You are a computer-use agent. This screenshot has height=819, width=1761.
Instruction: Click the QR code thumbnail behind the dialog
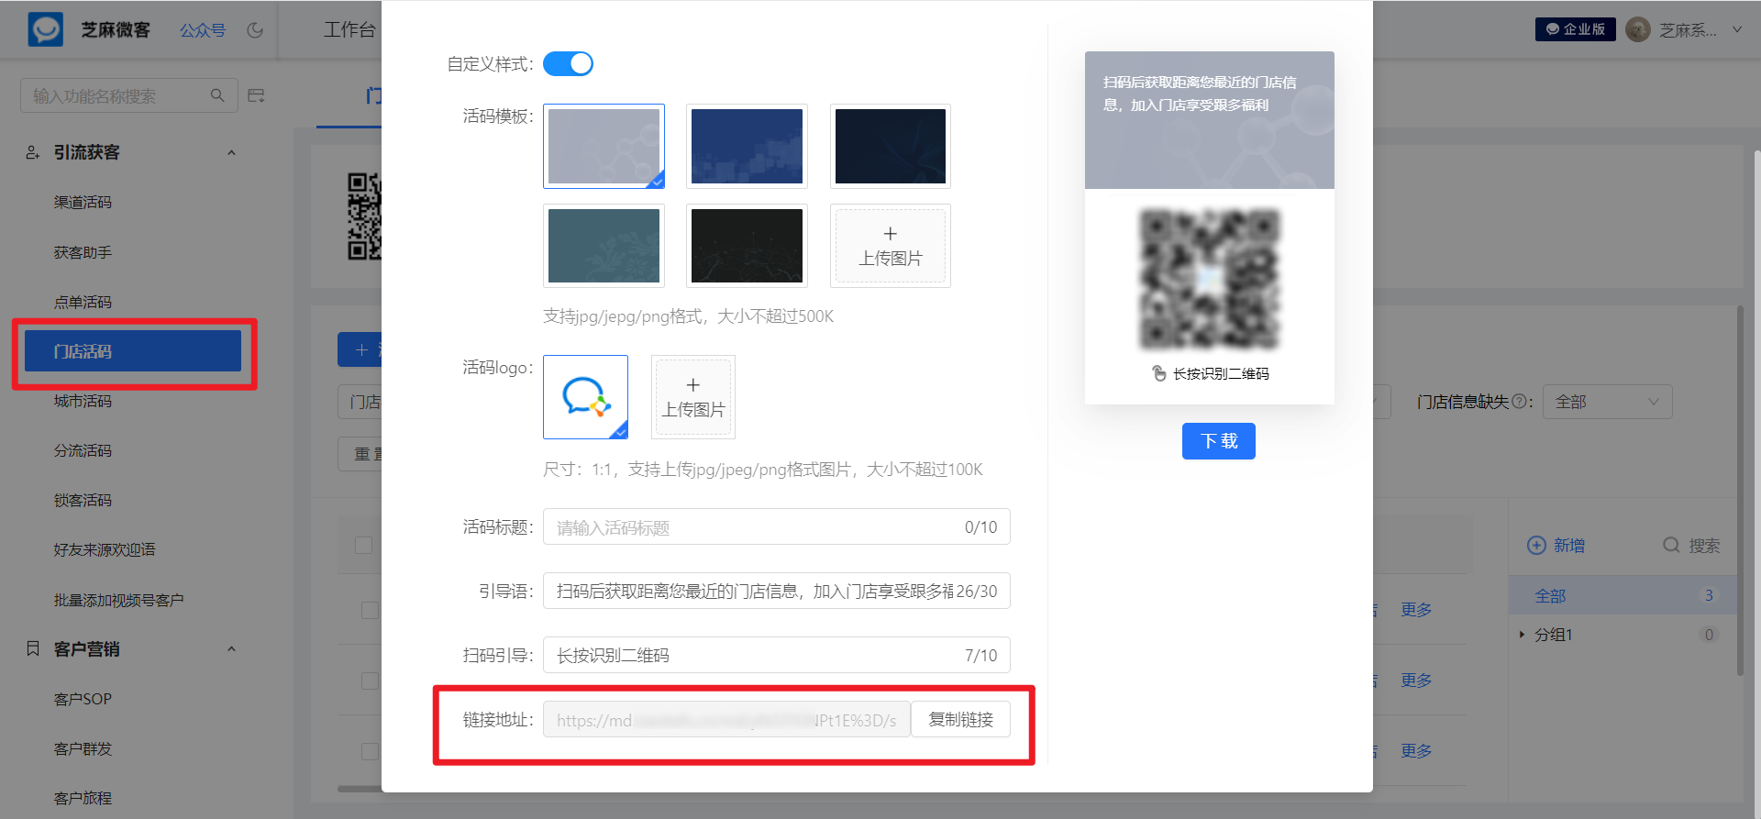point(364,216)
